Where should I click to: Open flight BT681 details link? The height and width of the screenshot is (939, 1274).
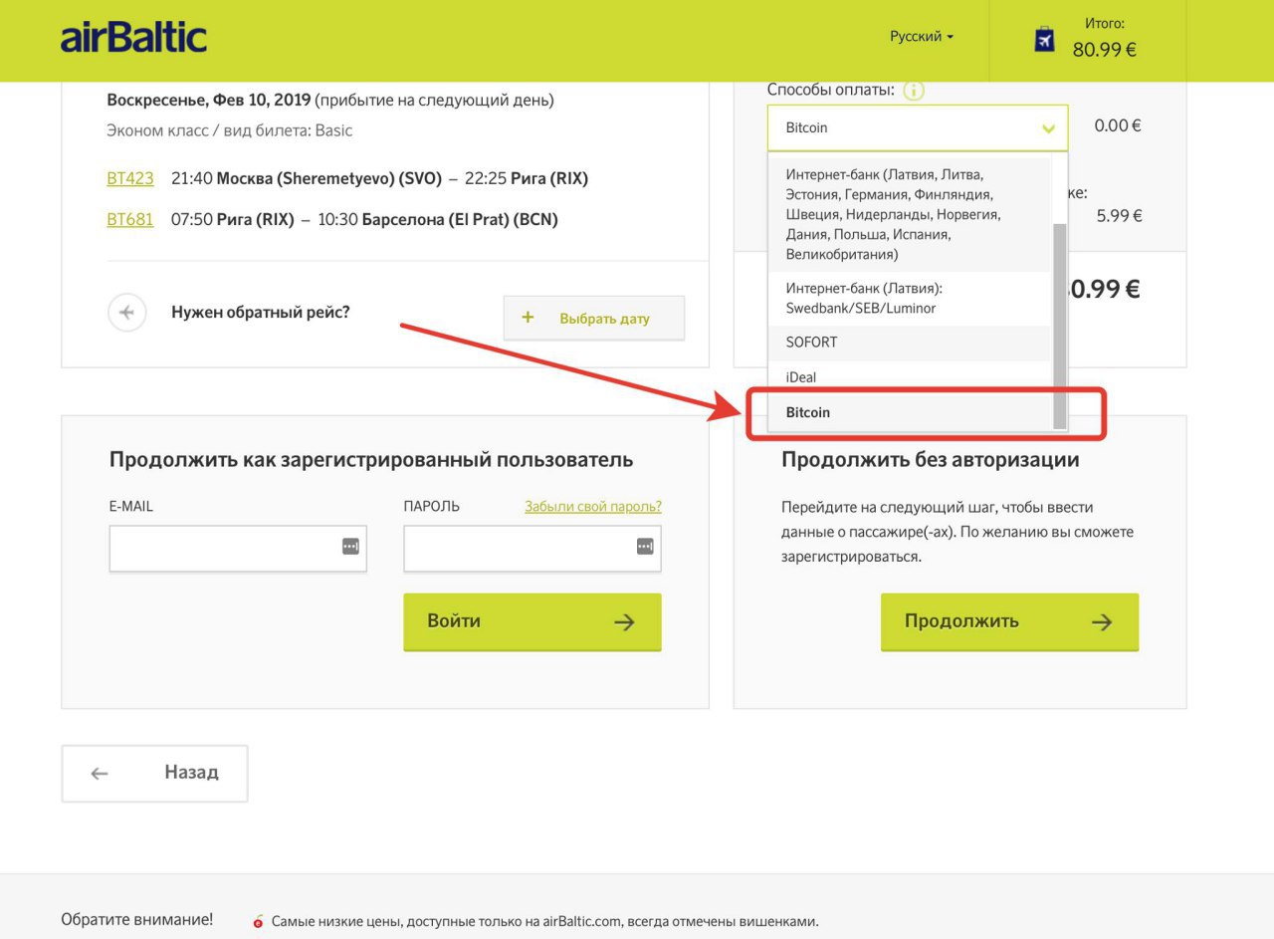coord(130,219)
